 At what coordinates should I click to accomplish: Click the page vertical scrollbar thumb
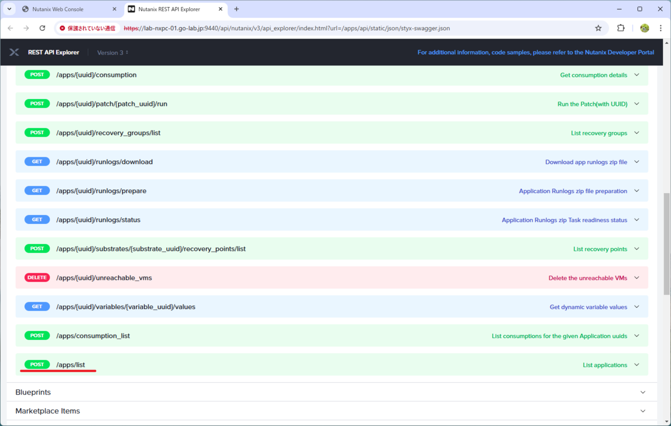point(666,244)
